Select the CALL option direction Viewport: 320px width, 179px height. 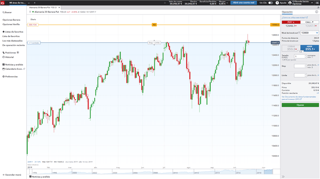pos(309,22)
